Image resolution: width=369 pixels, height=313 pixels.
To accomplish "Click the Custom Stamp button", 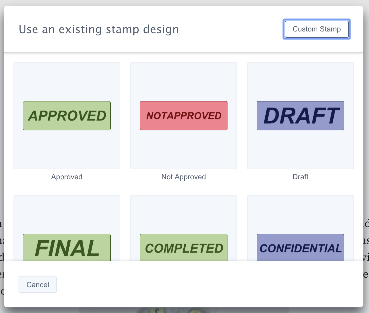I will coord(316,29).
